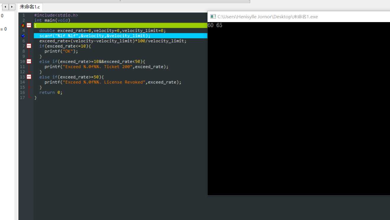Click line number 16 in the gutter
The height and width of the screenshot is (220, 390).
(22, 92)
